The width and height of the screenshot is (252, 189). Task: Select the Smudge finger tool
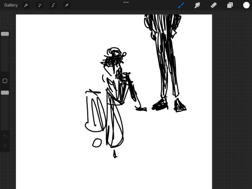click(197, 5)
